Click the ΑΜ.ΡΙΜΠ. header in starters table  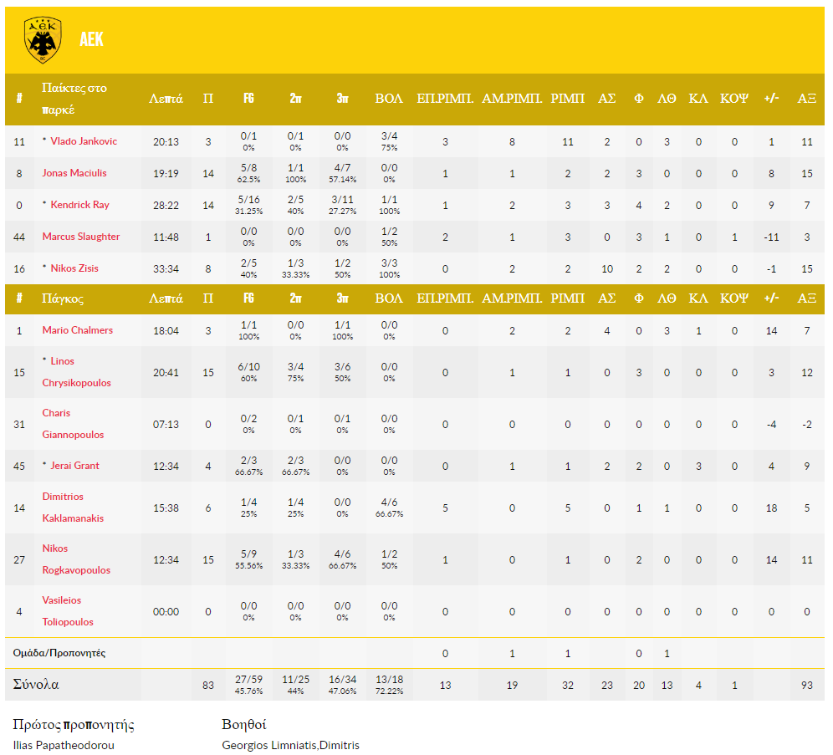512,99
